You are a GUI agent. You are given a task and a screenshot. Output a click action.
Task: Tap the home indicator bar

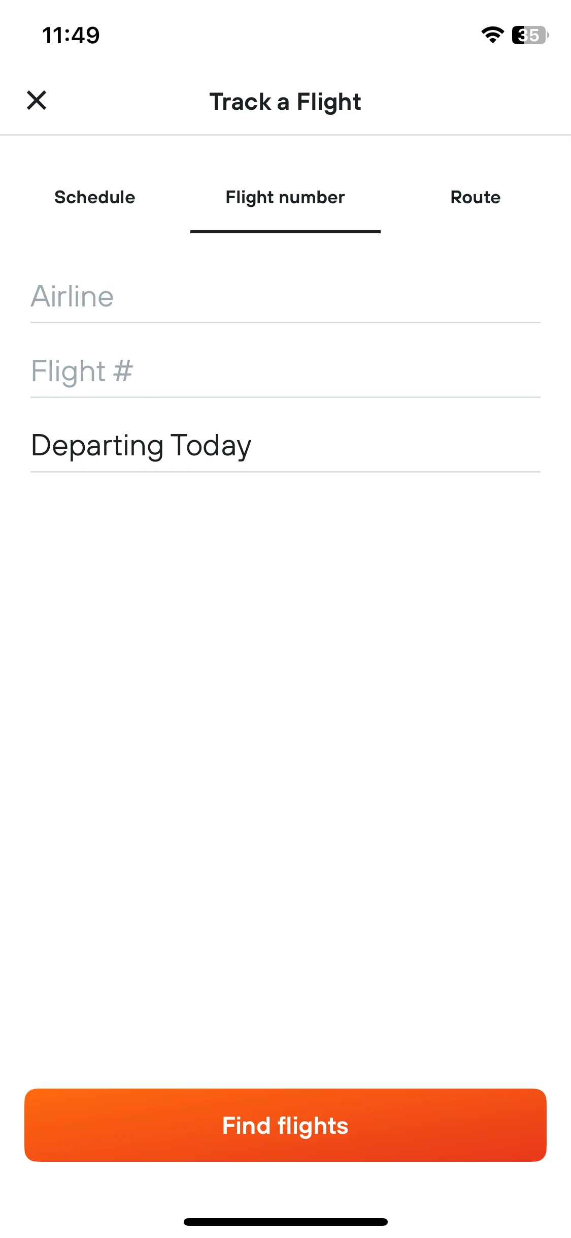285,1222
